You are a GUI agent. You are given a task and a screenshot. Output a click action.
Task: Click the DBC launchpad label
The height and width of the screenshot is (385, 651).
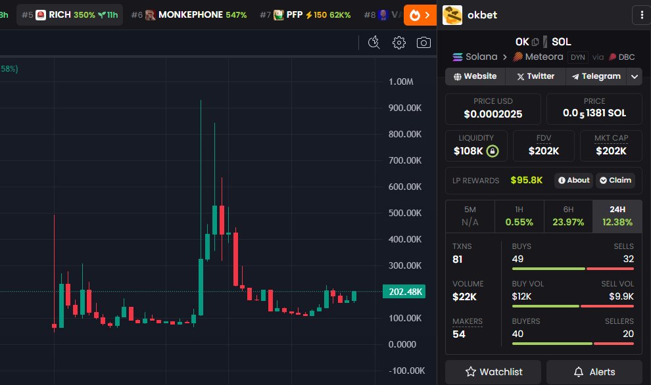(x=621, y=57)
